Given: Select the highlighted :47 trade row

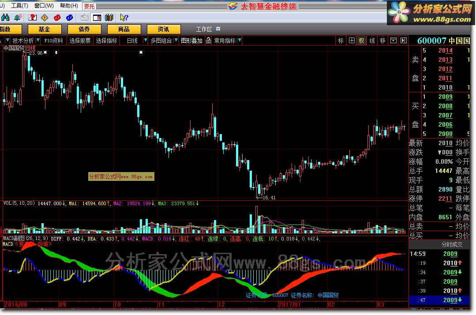Looking at the screenshot, I should [439, 300].
